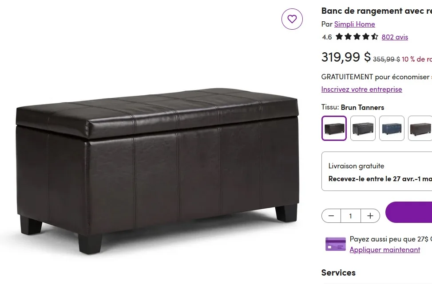Click the plus icon to increase quantity
Viewport: 432px width, 284px height.
tap(370, 216)
